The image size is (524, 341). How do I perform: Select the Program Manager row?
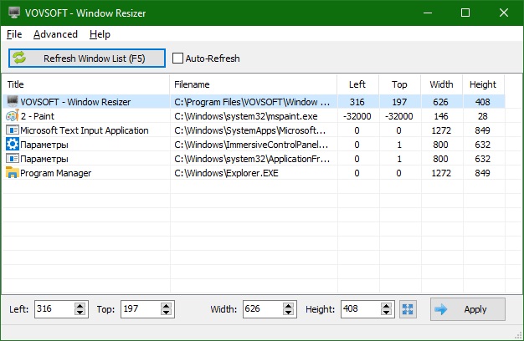click(x=254, y=173)
